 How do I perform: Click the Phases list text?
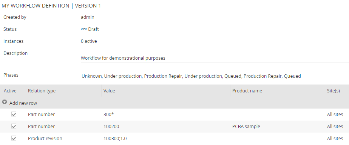pos(191,76)
